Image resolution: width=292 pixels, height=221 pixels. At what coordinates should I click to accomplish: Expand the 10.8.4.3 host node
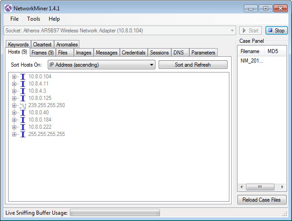14,91
